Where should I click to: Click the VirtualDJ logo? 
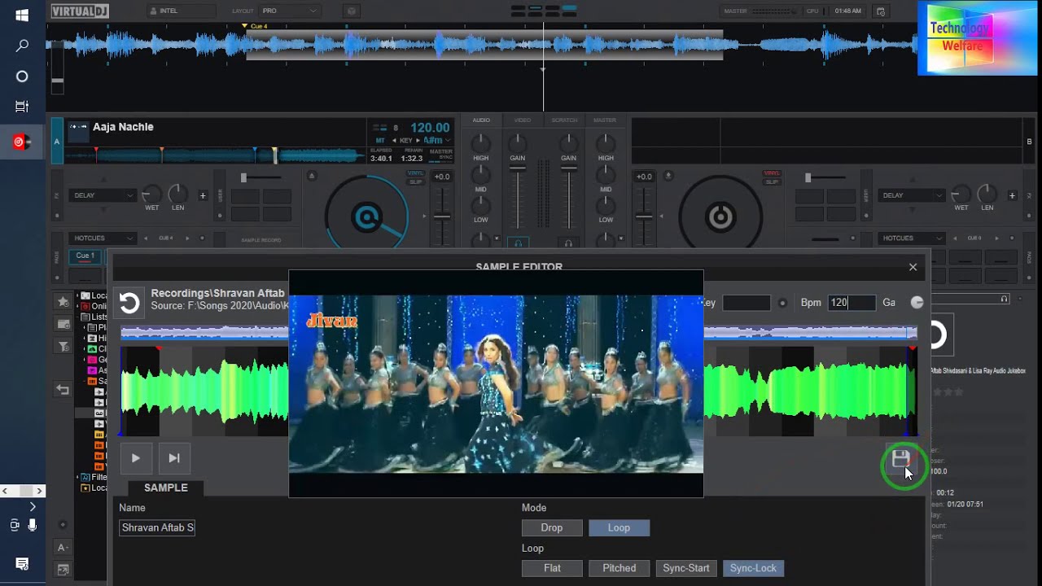click(79, 11)
